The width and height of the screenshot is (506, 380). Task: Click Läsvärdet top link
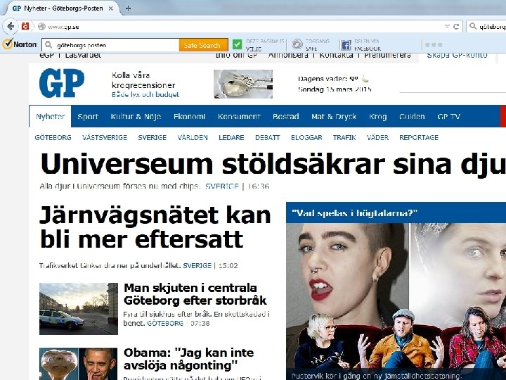coord(83,56)
